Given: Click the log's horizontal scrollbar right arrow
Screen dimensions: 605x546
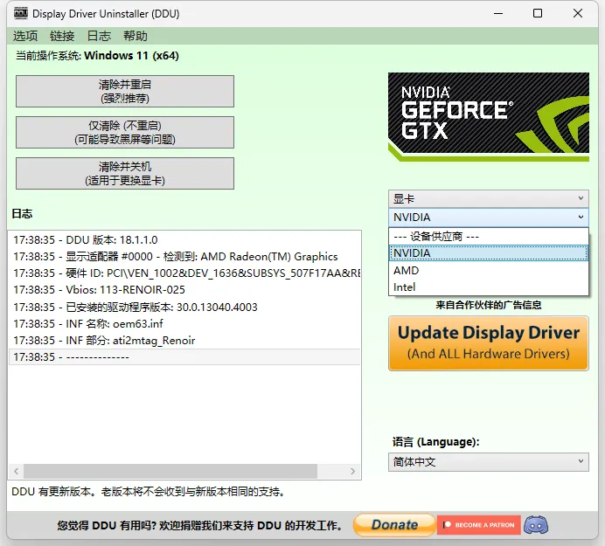Looking at the screenshot, I should 353,471.
